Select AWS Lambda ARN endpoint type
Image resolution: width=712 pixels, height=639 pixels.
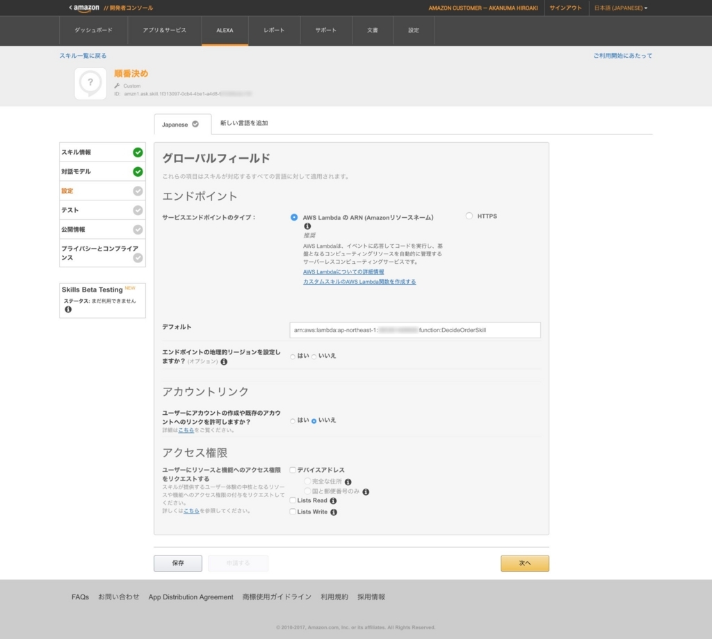(x=294, y=217)
